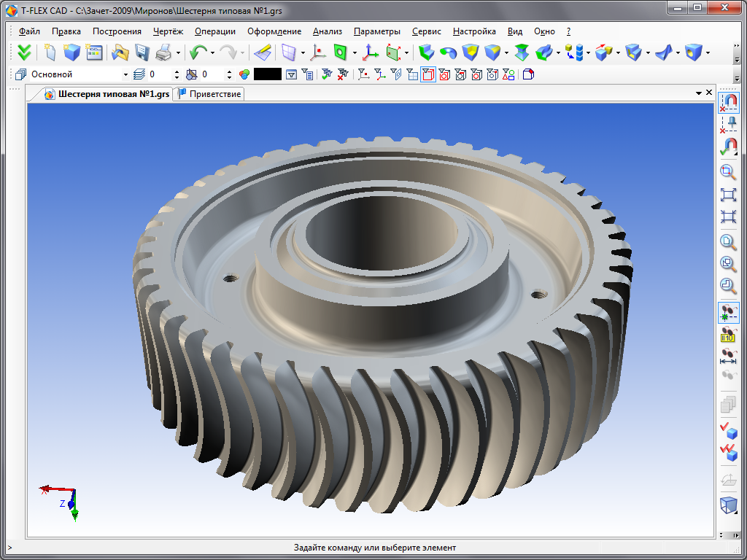Expand the undo history dropdown arrow
Screen dimensions: 747x560
(212, 52)
